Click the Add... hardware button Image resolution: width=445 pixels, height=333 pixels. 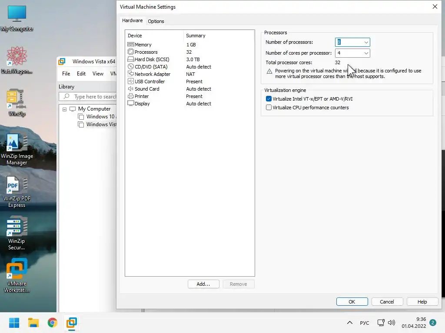point(203,284)
